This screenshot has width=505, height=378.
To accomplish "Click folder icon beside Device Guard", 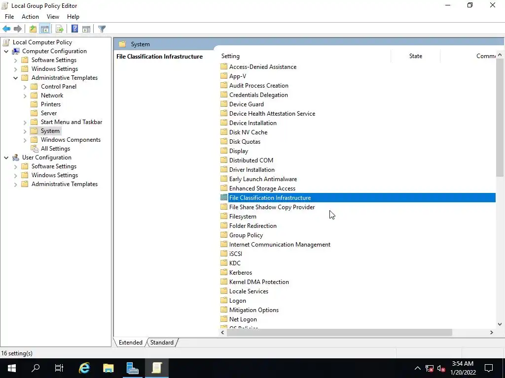I will [224, 104].
